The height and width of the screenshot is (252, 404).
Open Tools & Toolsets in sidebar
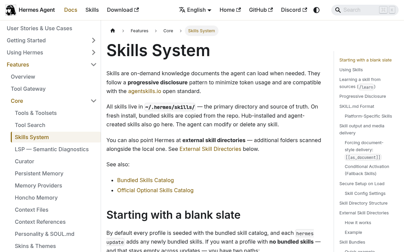pos(36,113)
